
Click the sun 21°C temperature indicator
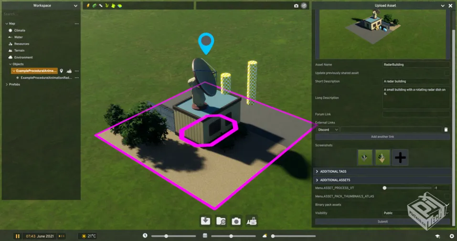tap(89, 236)
